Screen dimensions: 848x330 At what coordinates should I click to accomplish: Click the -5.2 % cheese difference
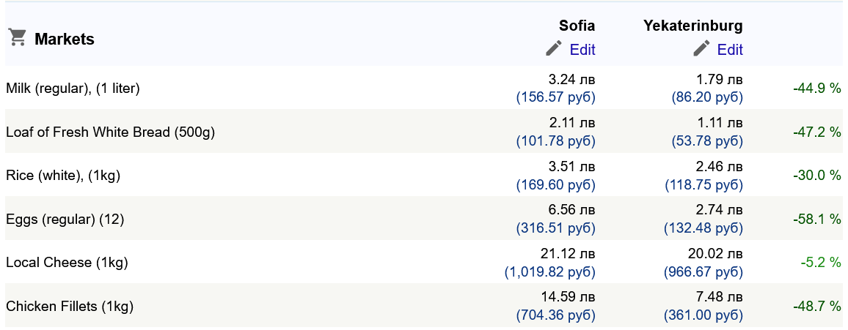(821, 263)
